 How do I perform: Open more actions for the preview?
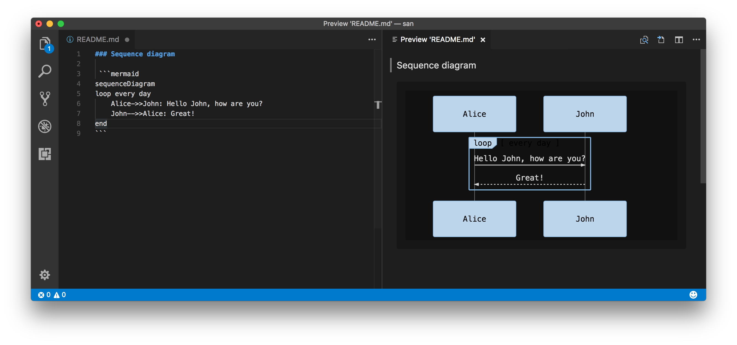[x=696, y=40]
